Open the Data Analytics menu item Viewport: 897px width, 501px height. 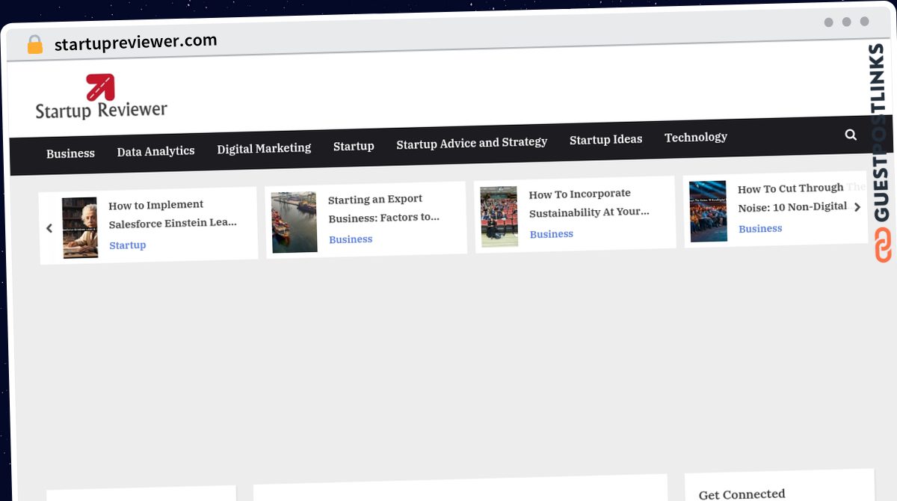point(155,151)
